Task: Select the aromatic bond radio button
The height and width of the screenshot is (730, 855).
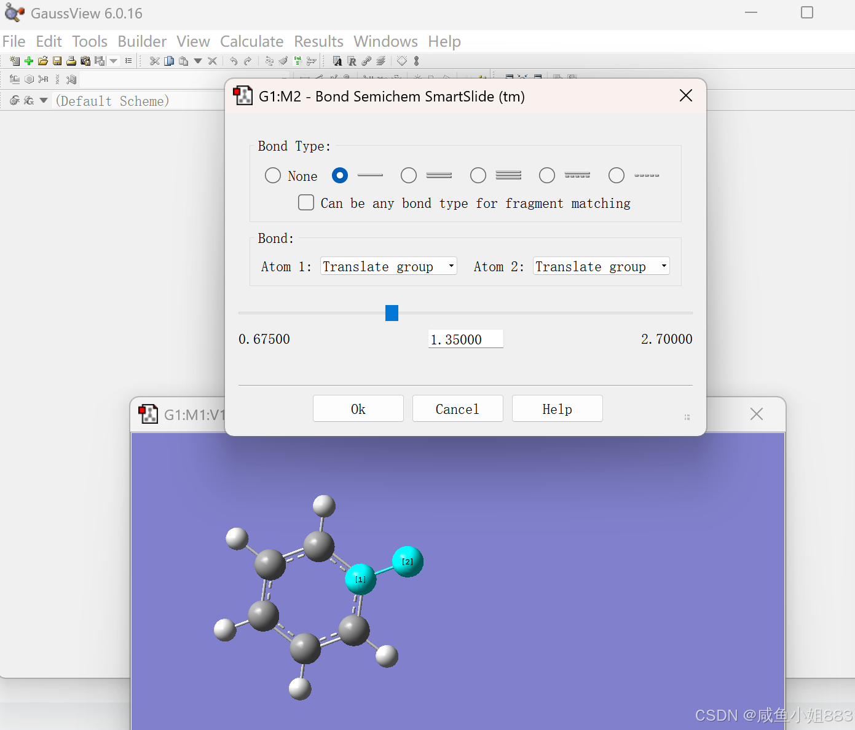Action: tap(547, 176)
